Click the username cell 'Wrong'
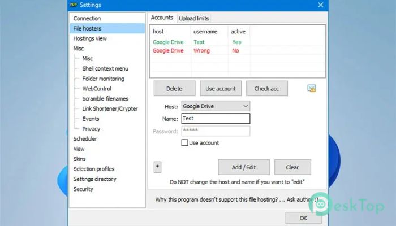 (201, 51)
